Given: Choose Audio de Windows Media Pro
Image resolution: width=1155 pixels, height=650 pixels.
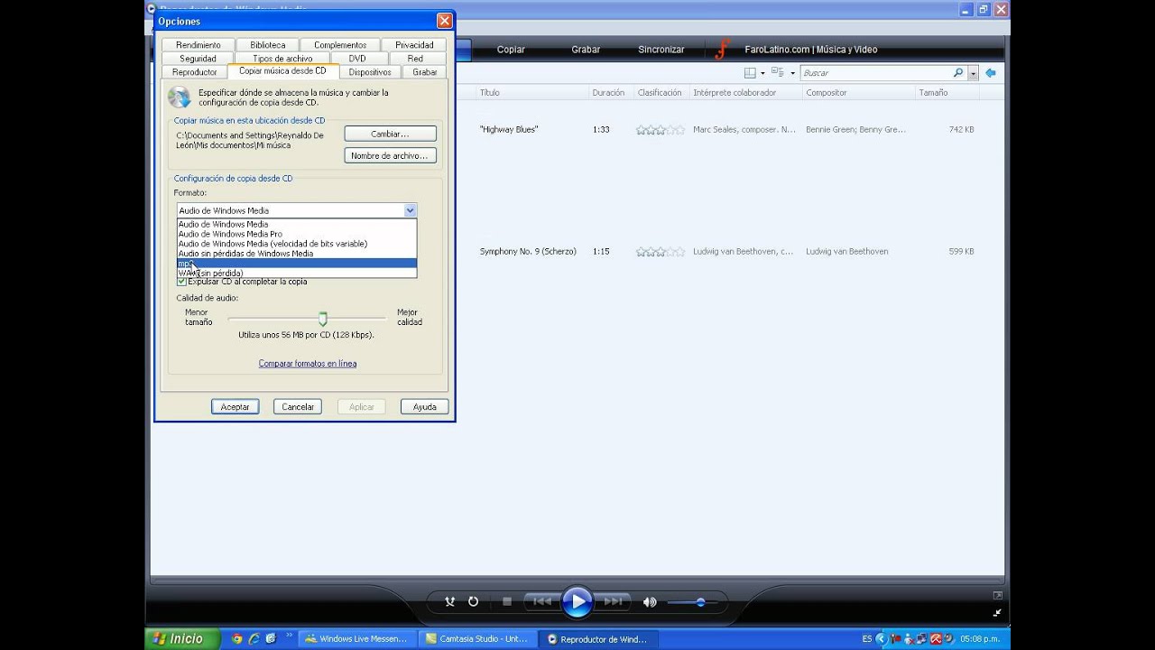Looking at the screenshot, I should click(x=297, y=234).
